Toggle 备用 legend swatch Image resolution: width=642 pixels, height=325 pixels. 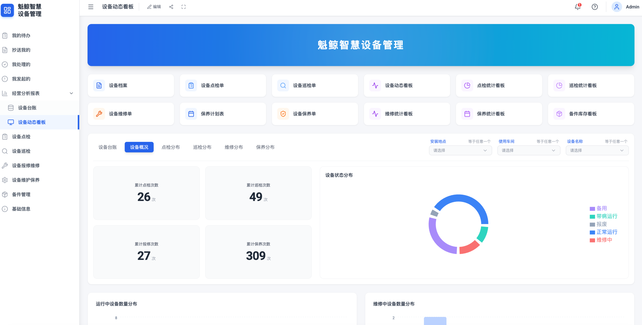(592, 209)
